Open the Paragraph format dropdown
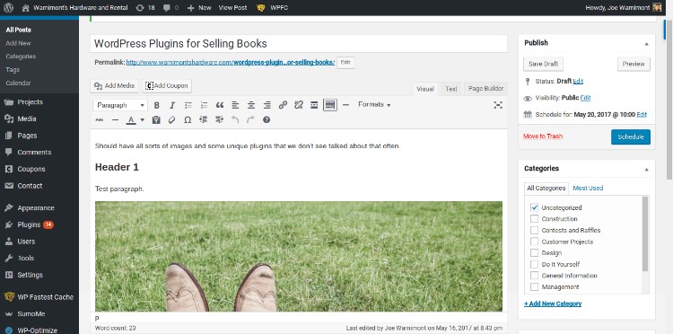Screen dimensions: 673x334 coord(120,105)
